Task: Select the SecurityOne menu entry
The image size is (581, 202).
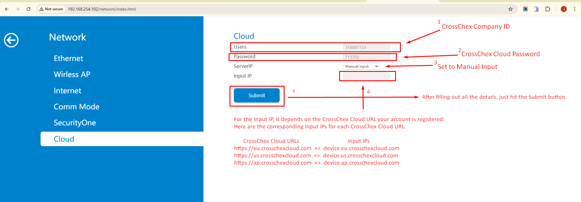Action: click(x=75, y=123)
